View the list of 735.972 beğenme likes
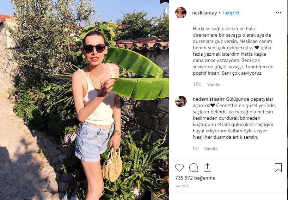This screenshot has width=288, height=200. click(195, 178)
